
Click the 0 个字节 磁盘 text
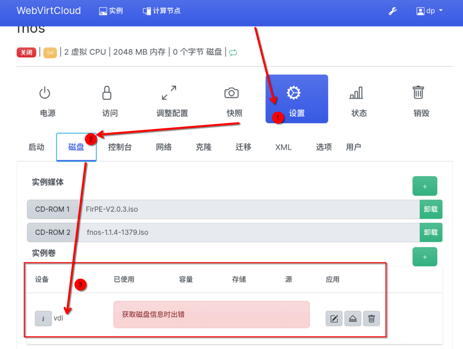197,52
